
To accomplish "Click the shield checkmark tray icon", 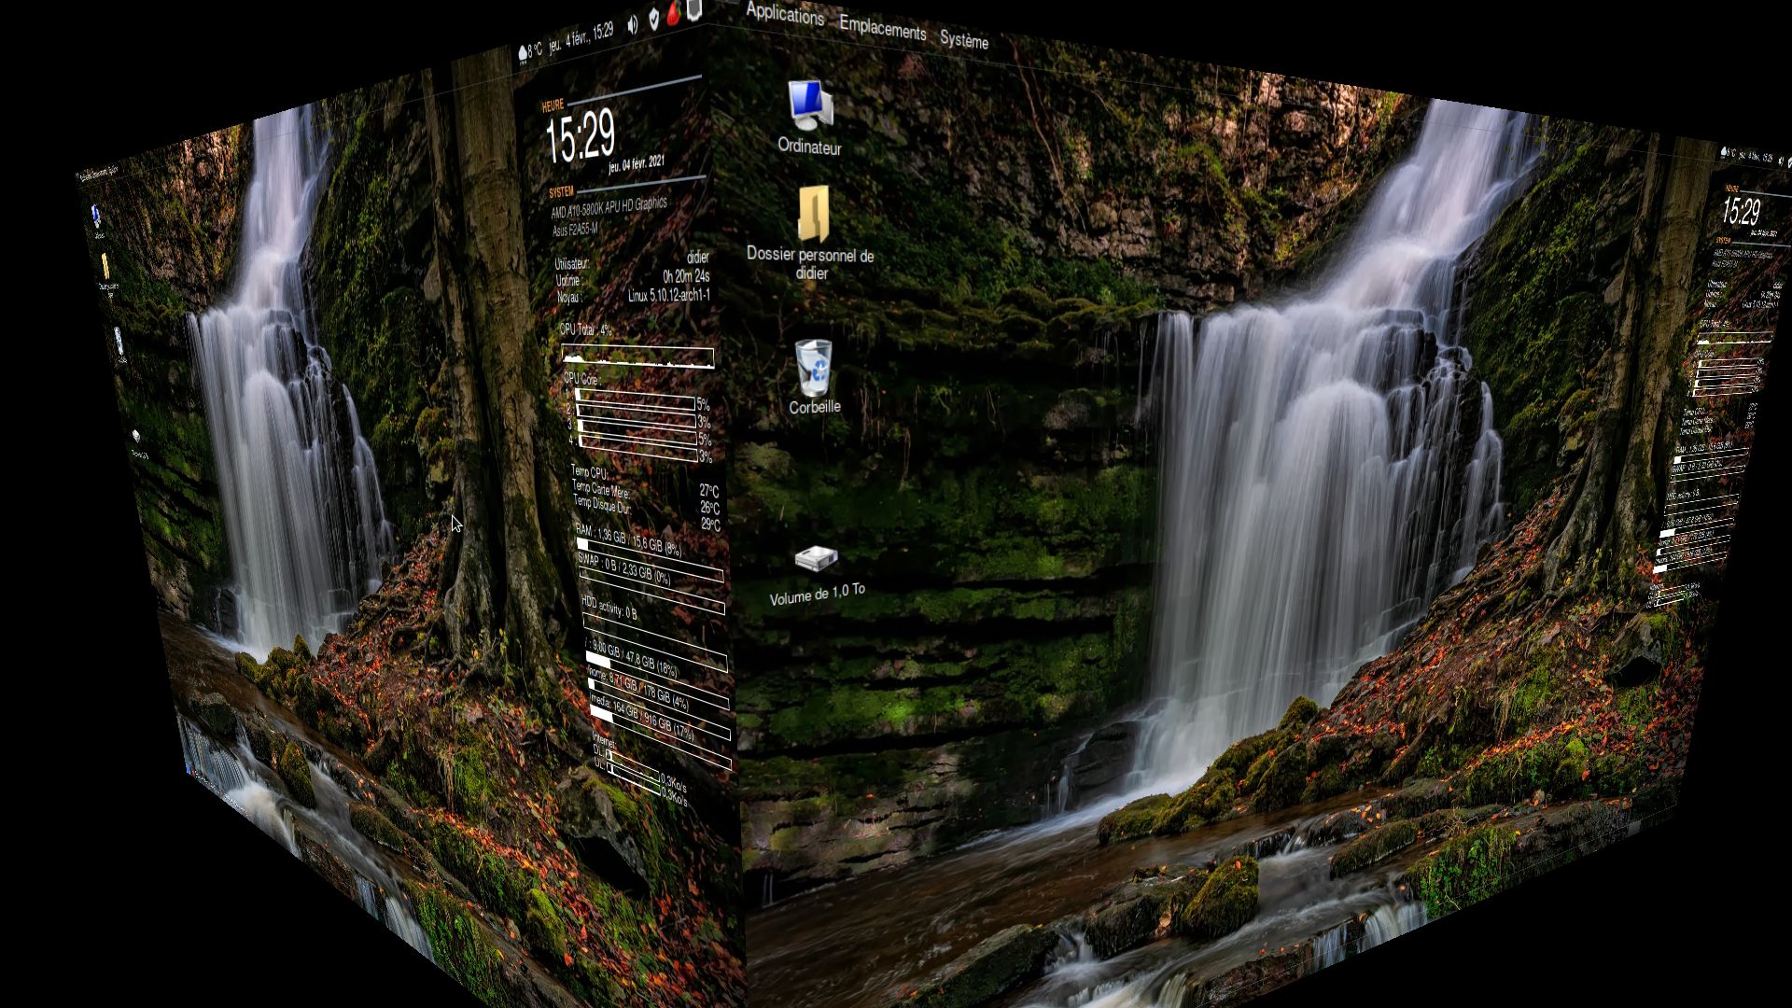I will coord(653,19).
